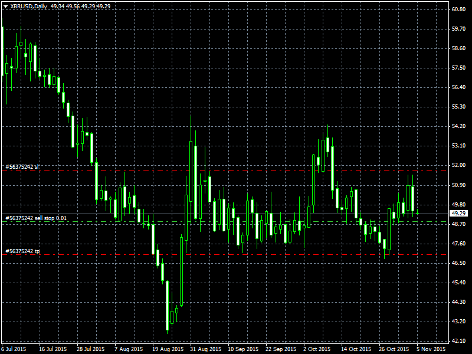Click the 10 Sep 2015 date label

coord(243,349)
